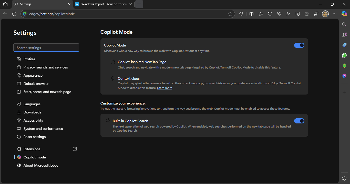Click the Extensions external-link icon in settings list

pos(75,149)
